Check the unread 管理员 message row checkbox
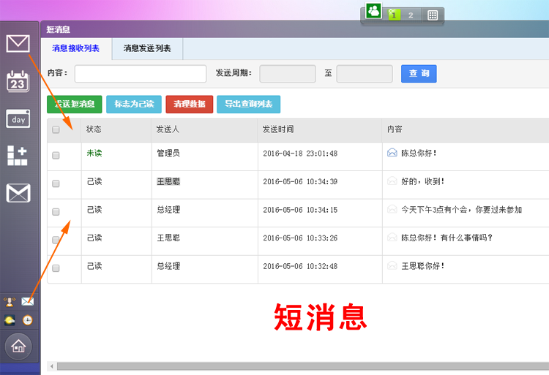The height and width of the screenshot is (375, 549). 56,156
